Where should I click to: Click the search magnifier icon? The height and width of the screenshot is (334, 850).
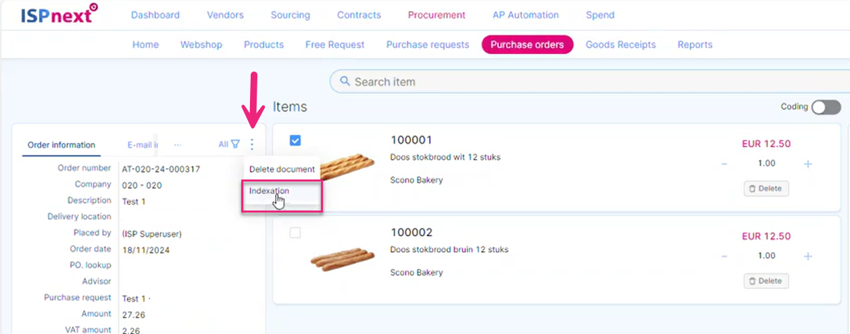(345, 82)
